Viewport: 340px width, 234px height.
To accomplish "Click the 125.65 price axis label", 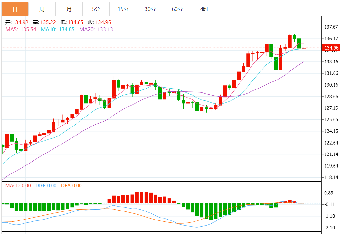I will click(x=331, y=119).
